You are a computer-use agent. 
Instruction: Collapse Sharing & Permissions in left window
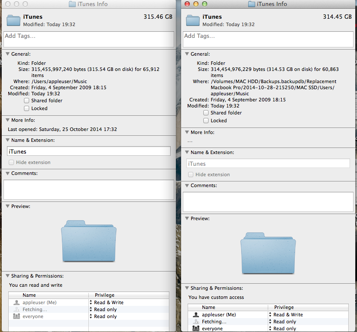(7, 276)
